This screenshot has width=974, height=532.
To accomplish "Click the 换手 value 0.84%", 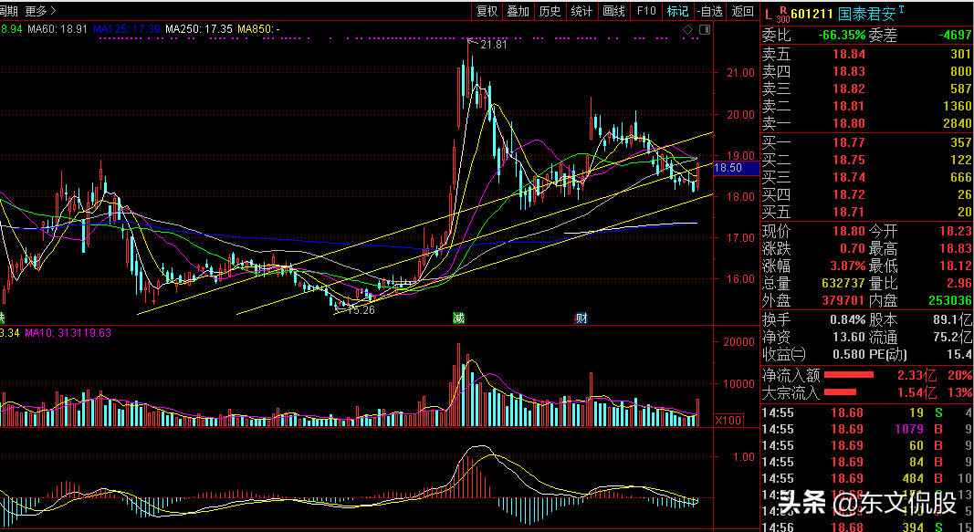I will coord(848,320).
